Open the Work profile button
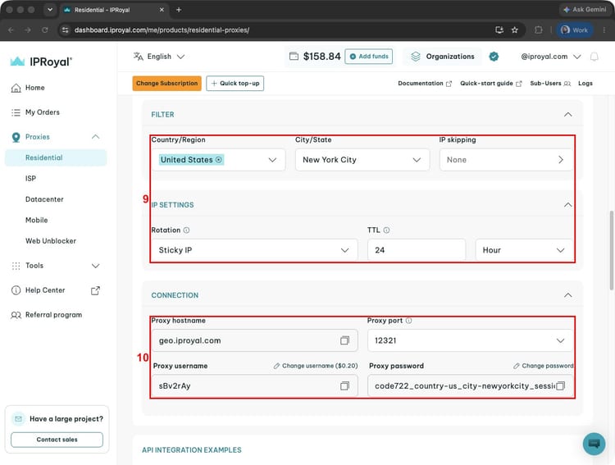 tap(574, 30)
